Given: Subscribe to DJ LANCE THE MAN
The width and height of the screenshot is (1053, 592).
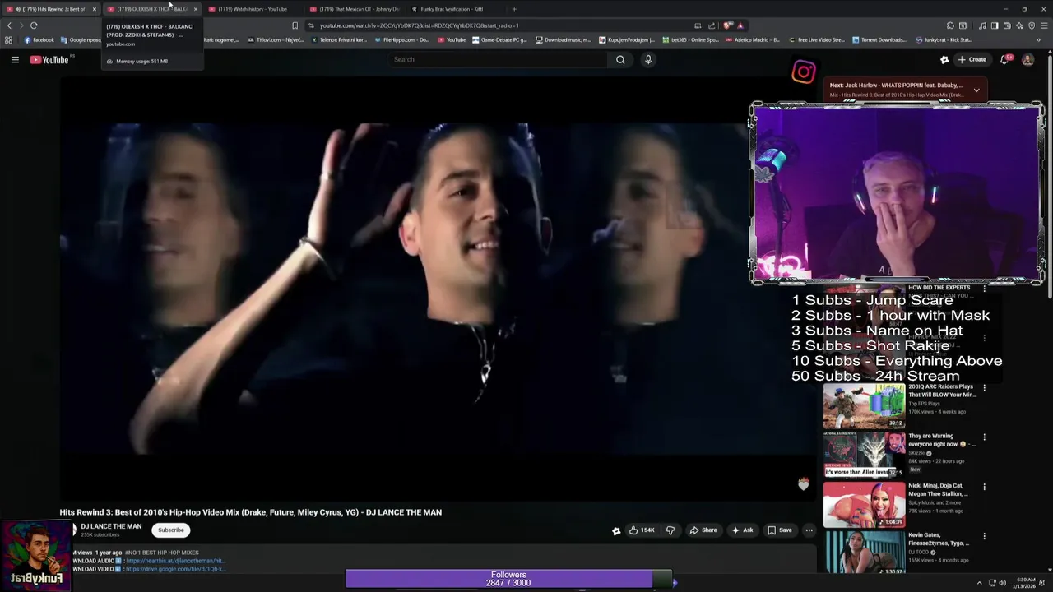Looking at the screenshot, I should [171, 530].
